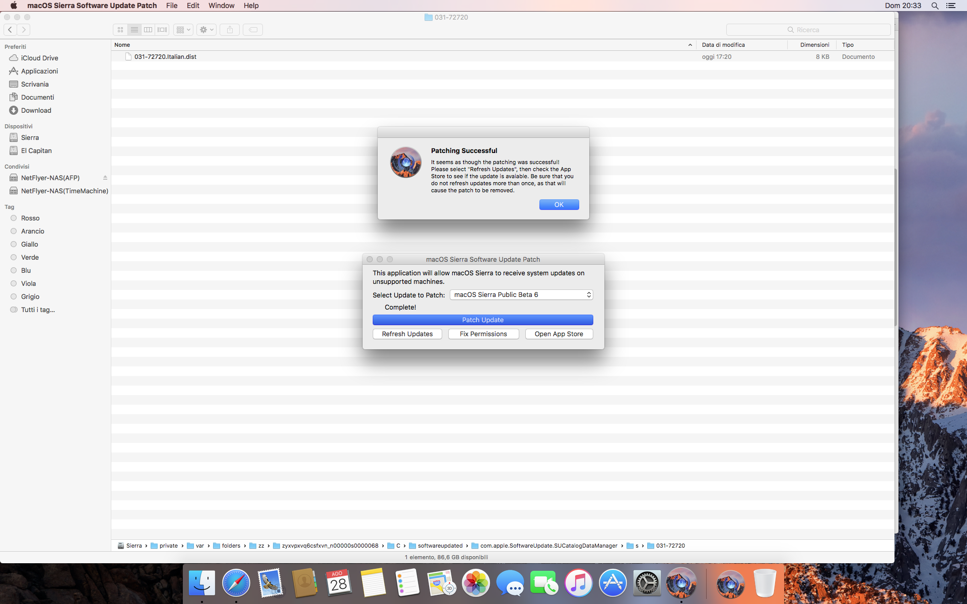Open Spotlight search in the menu bar
This screenshot has height=604, width=967.
[935, 6]
